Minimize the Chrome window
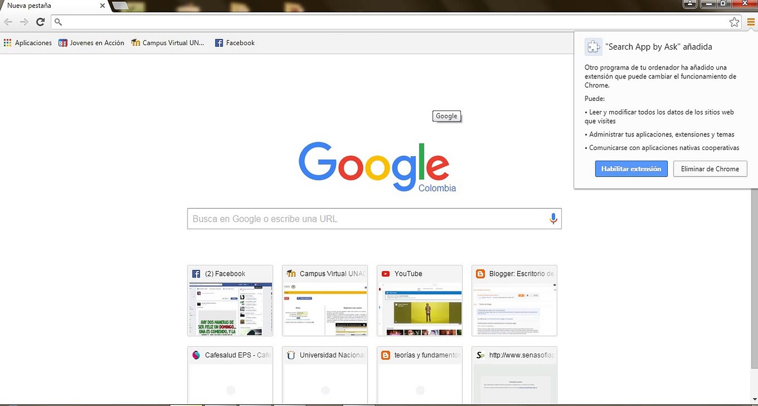Viewport: 758px width, 406px height. coord(708,4)
